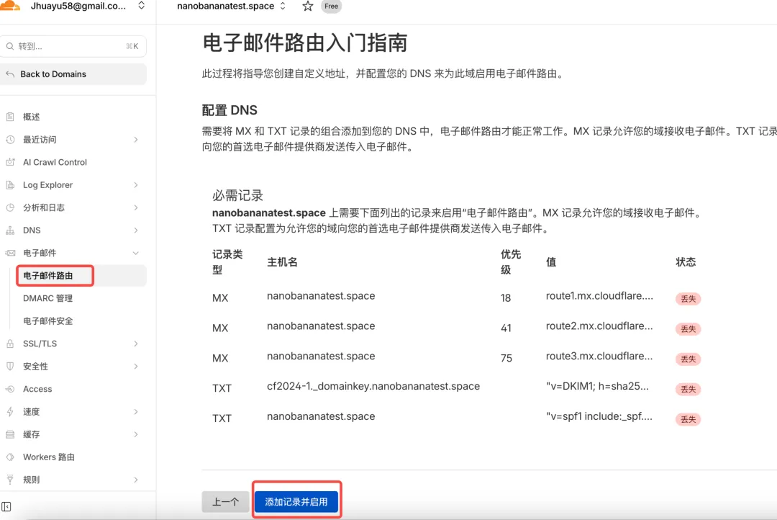Click the cf2024-1._domainkey.nanobananatest.space hostname
The image size is (777, 520).
coord(373,386)
